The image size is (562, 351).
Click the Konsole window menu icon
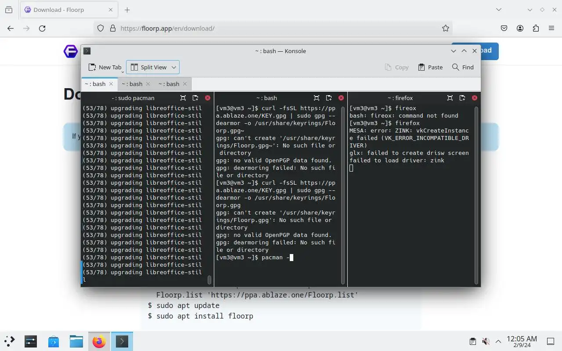87,51
